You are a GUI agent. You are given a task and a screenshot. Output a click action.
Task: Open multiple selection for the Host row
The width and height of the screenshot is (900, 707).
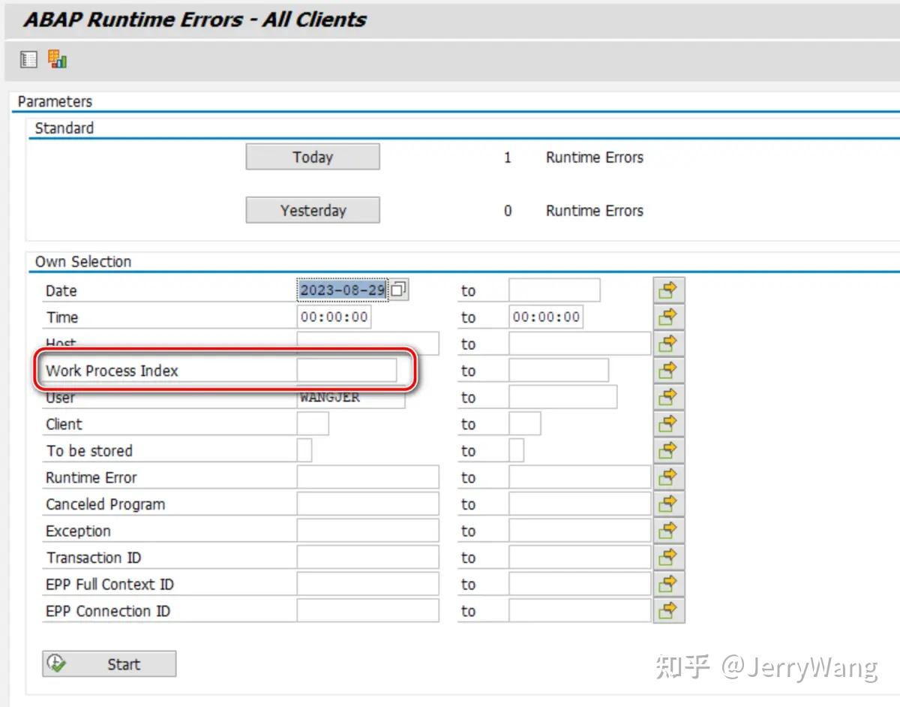pyautogui.click(x=667, y=343)
